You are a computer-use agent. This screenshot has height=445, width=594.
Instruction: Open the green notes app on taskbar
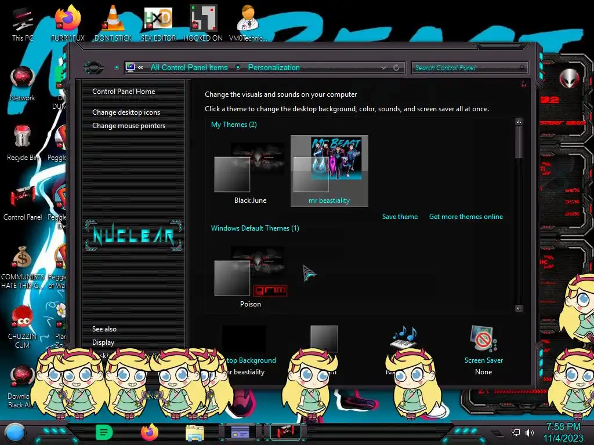pyautogui.click(x=104, y=432)
